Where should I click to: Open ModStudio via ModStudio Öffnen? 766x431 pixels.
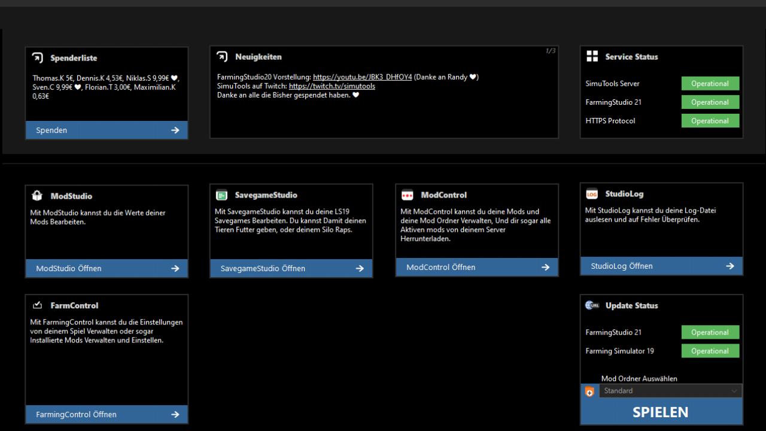pyautogui.click(x=107, y=268)
